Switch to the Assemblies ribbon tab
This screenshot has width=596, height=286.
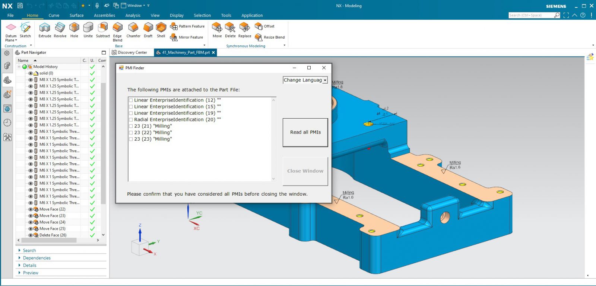coord(104,16)
